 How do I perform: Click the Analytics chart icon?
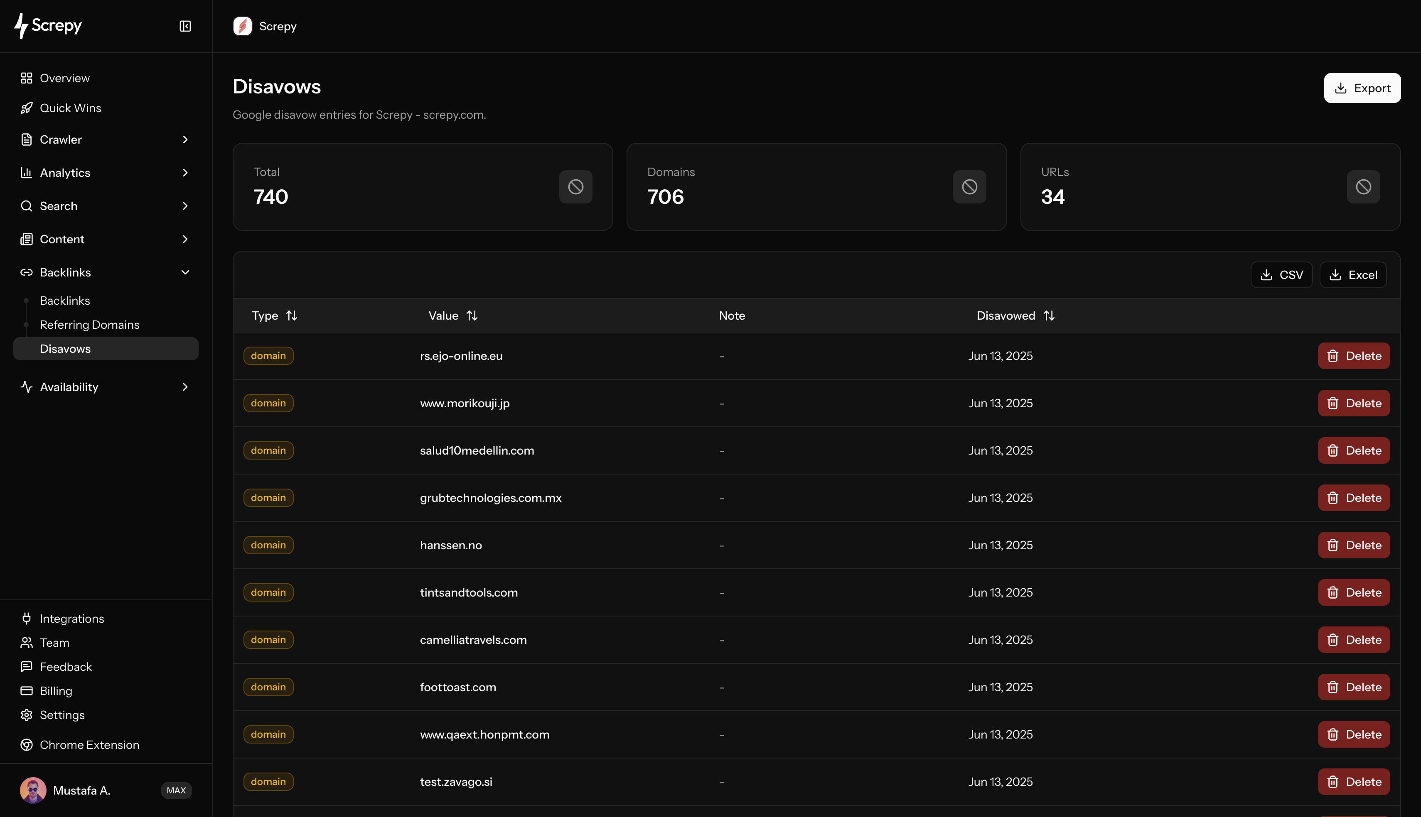[27, 172]
